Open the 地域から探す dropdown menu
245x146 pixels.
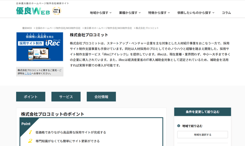pos(101,13)
